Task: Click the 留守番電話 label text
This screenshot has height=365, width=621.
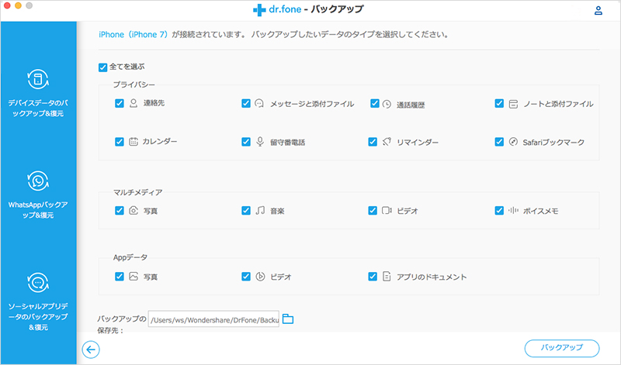Action: [287, 143]
